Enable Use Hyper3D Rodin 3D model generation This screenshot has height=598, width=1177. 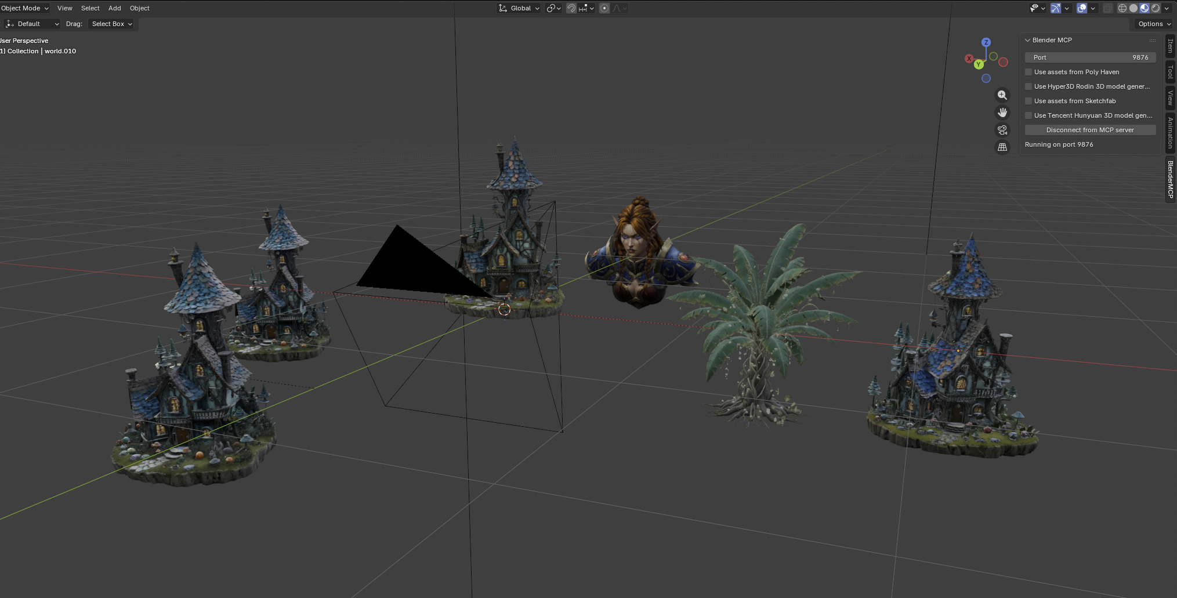pos(1028,86)
